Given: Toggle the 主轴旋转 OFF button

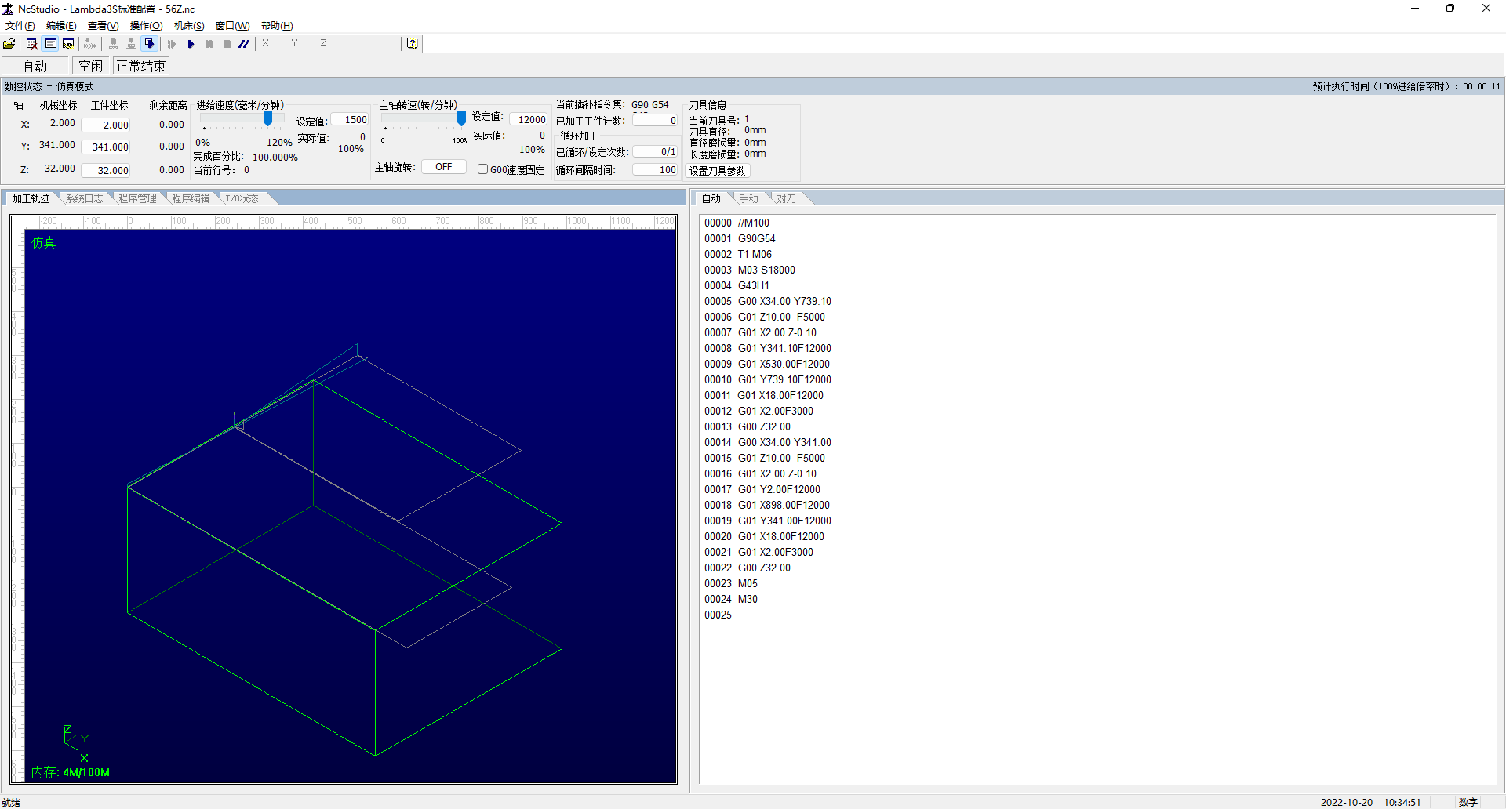Looking at the screenshot, I should (443, 167).
